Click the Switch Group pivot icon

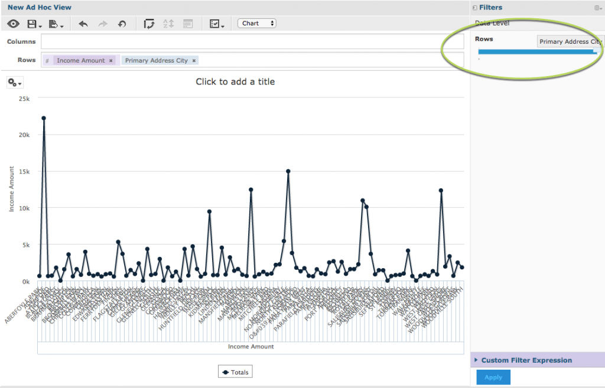coord(149,24)
